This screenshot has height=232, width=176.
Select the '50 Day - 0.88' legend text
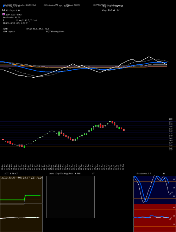[13, 11]
